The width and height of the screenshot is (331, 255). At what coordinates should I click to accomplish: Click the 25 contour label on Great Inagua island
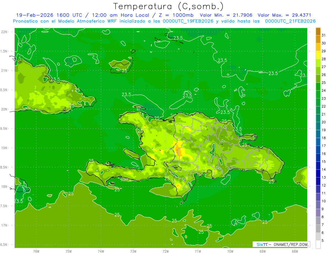pyautogui.click(x=124, y=71)
